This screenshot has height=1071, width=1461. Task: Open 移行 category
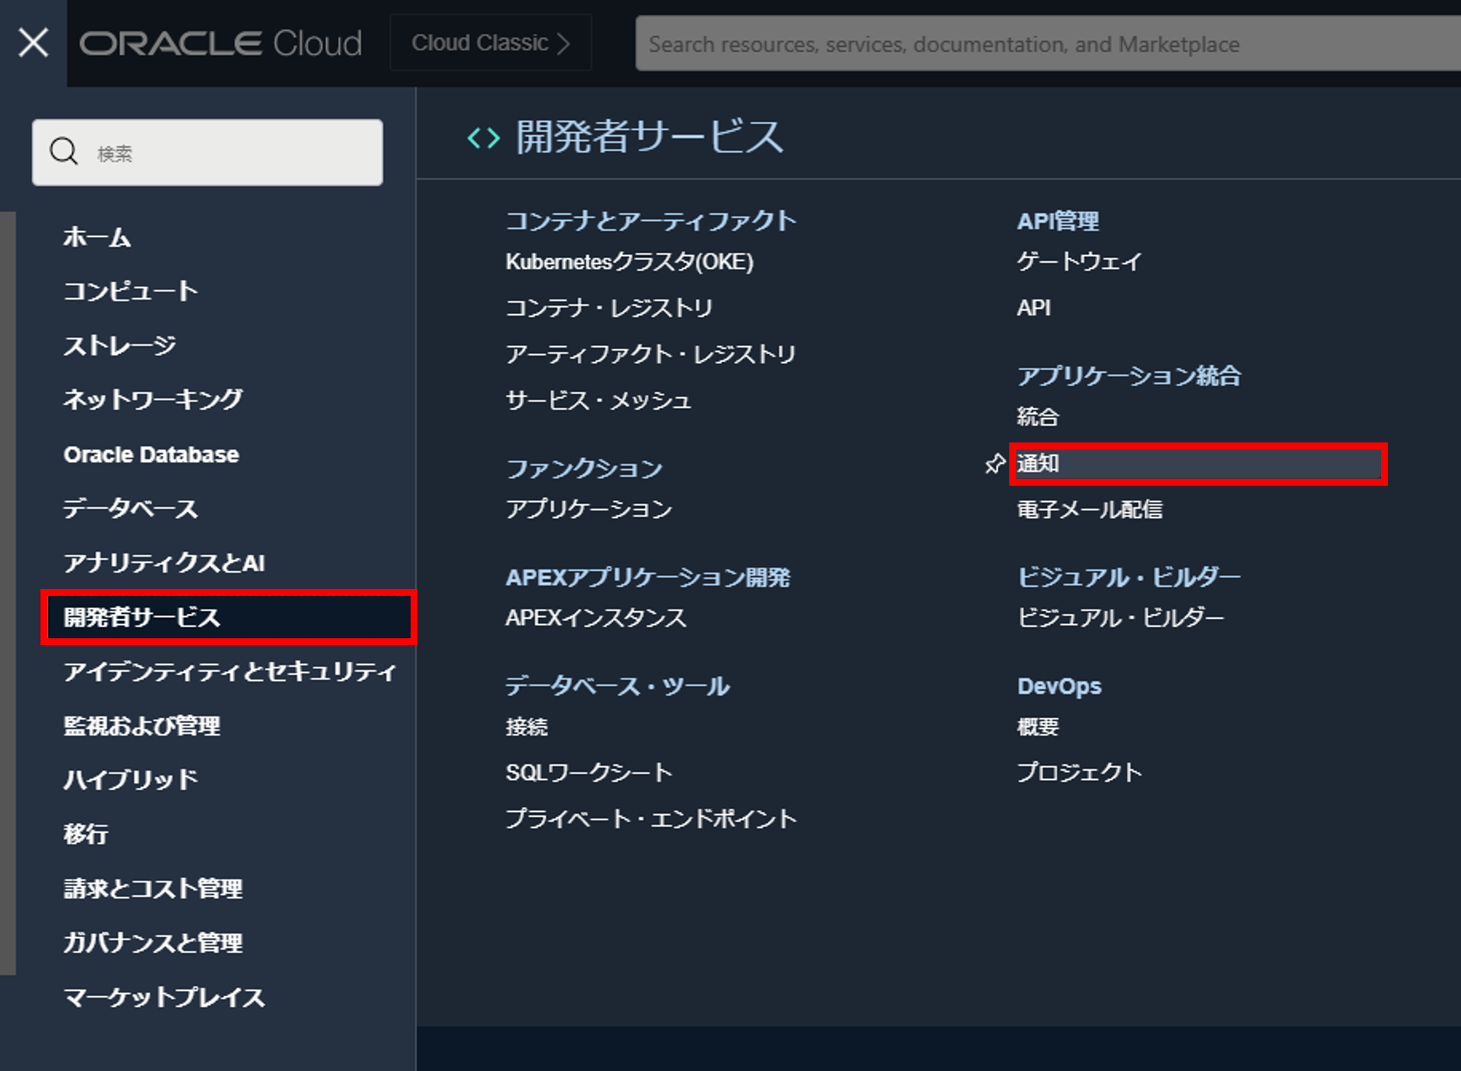[x=86, y=834]
